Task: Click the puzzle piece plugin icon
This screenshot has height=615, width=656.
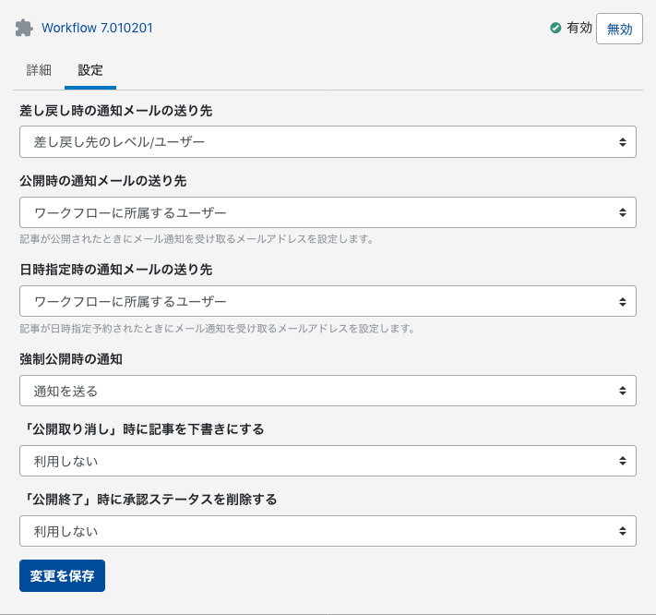Action: [x=24, y=28]
